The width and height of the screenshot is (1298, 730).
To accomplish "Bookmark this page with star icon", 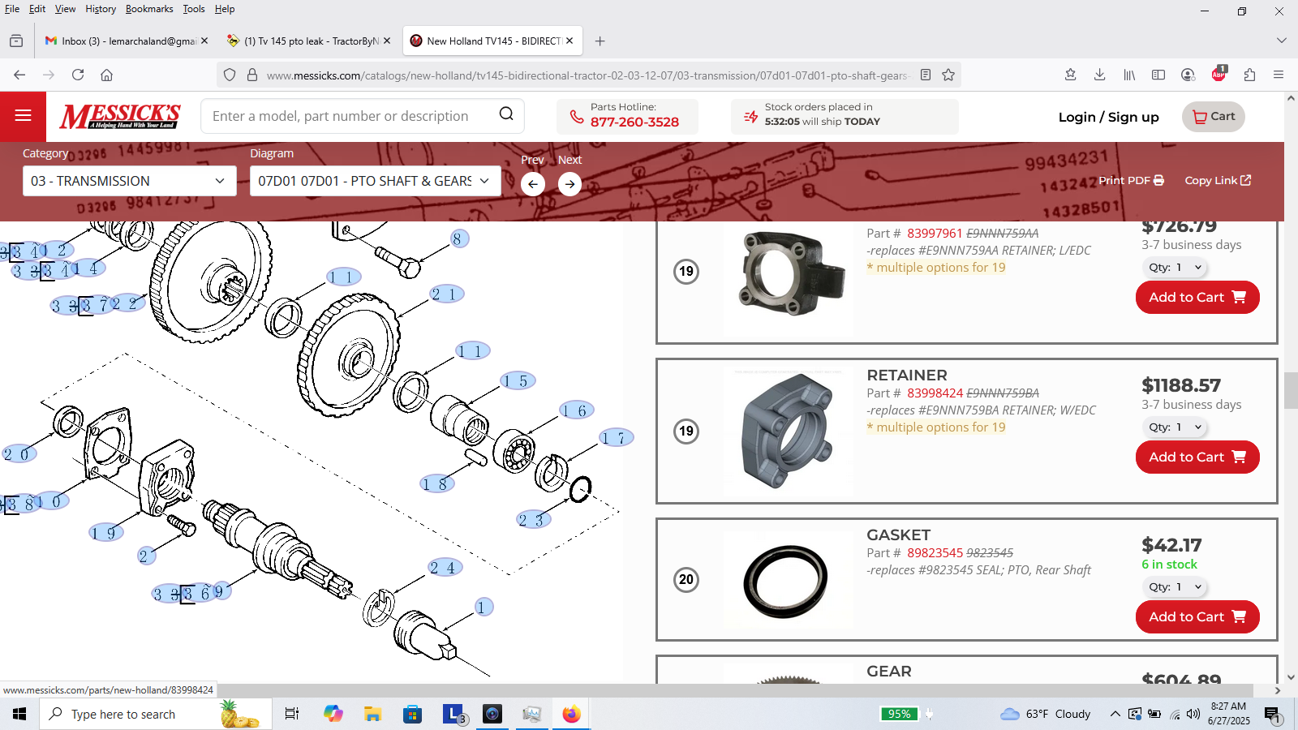I will [948, 75].
